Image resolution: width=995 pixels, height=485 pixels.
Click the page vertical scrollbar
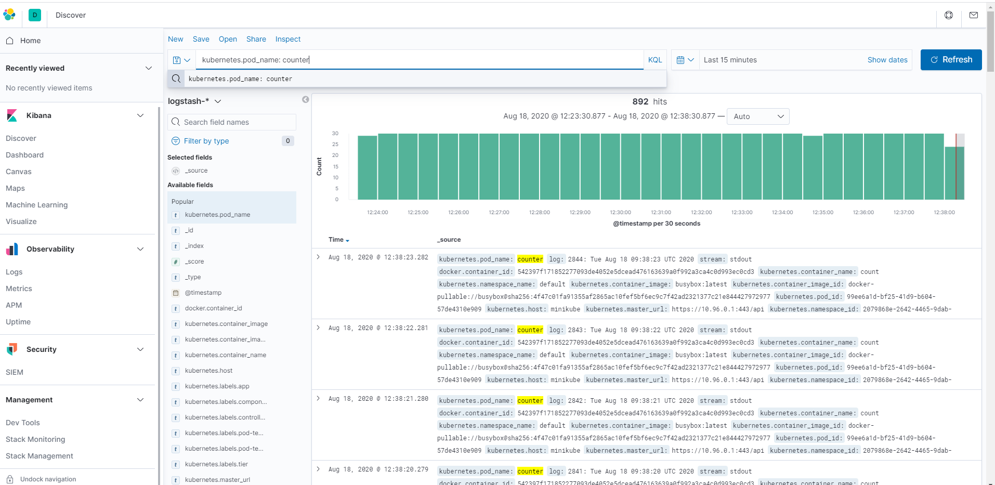point(990,42)
